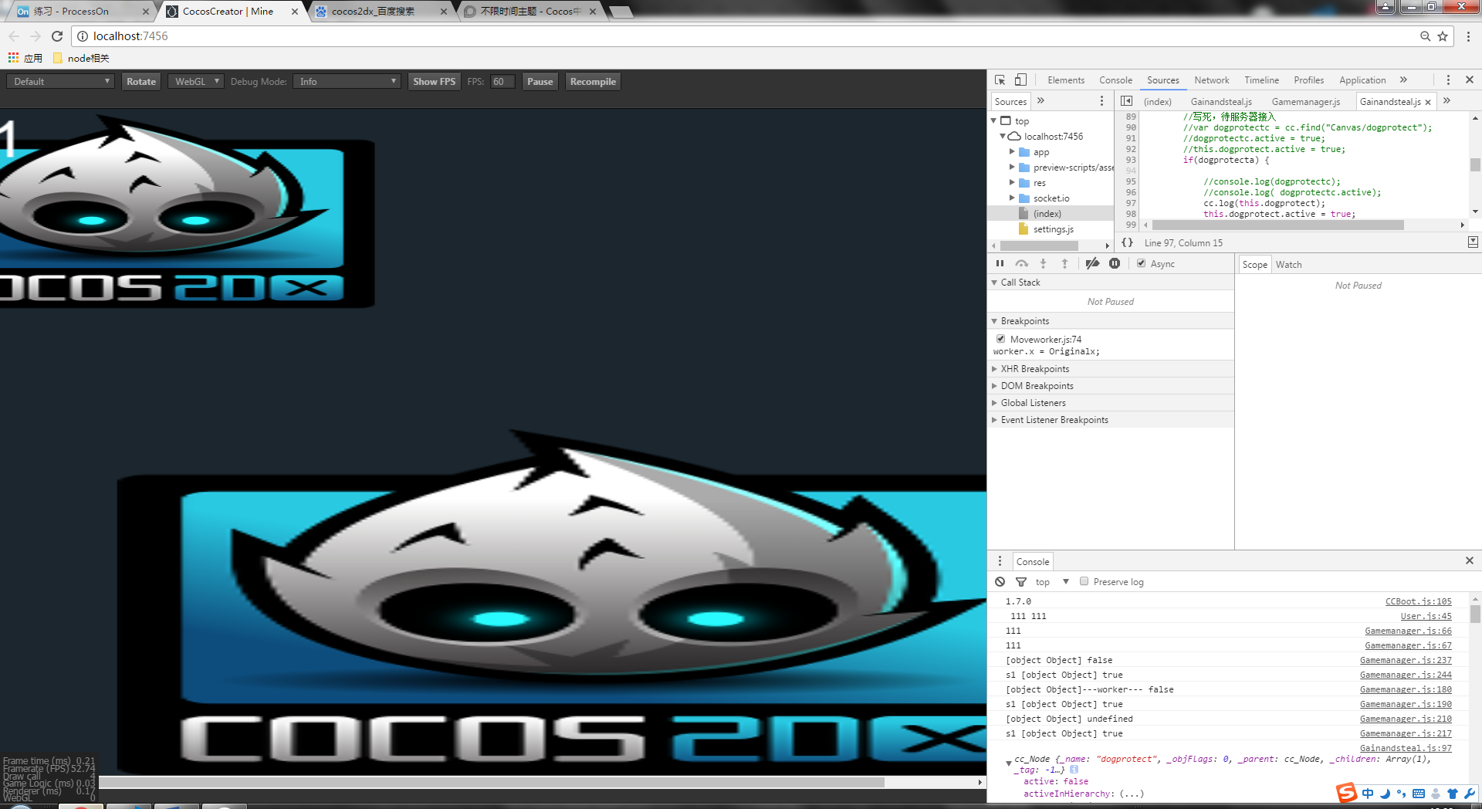Open the Chrome main menu
This screenshot has width=1482, height=809.
tap(1468, 36)
